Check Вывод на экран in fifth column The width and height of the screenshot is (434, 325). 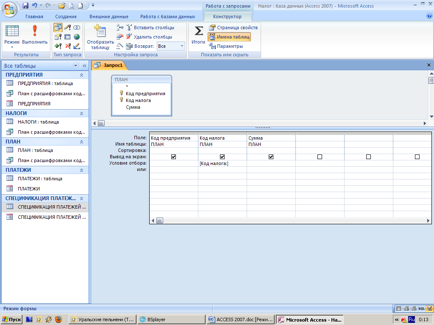tap(368, 157)
